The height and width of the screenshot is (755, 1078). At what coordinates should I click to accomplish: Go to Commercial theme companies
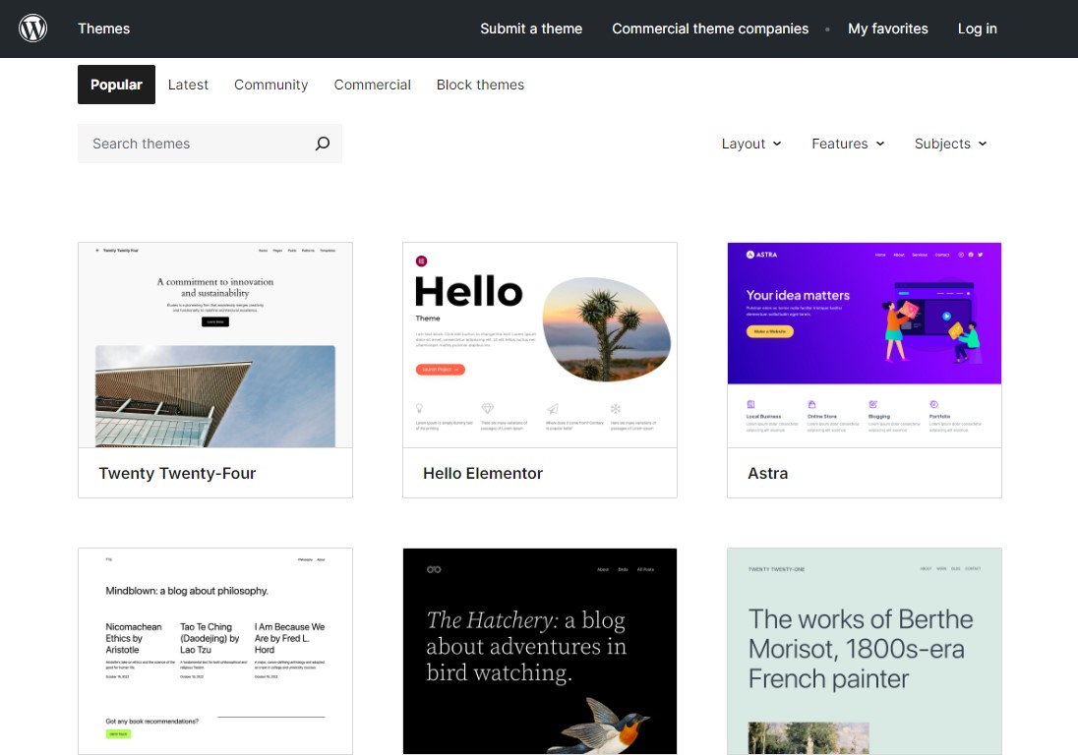pyautogui.click(x=710, y=29)
